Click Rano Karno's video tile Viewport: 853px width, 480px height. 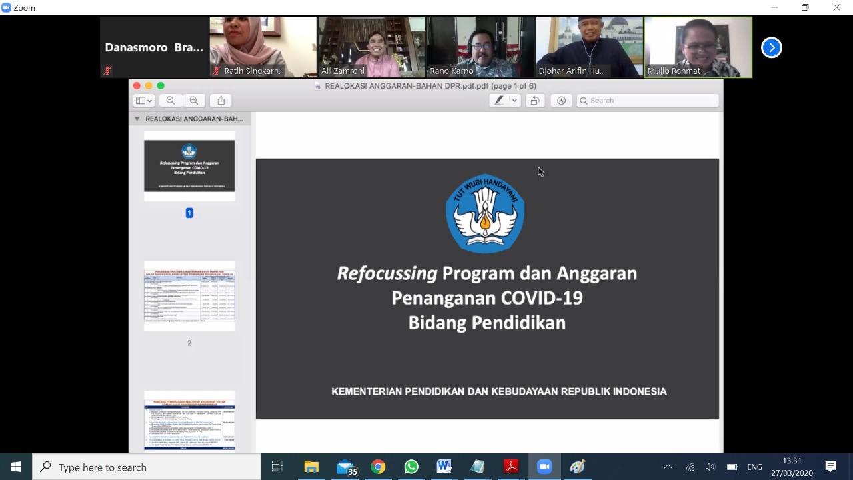click(480, 47)
